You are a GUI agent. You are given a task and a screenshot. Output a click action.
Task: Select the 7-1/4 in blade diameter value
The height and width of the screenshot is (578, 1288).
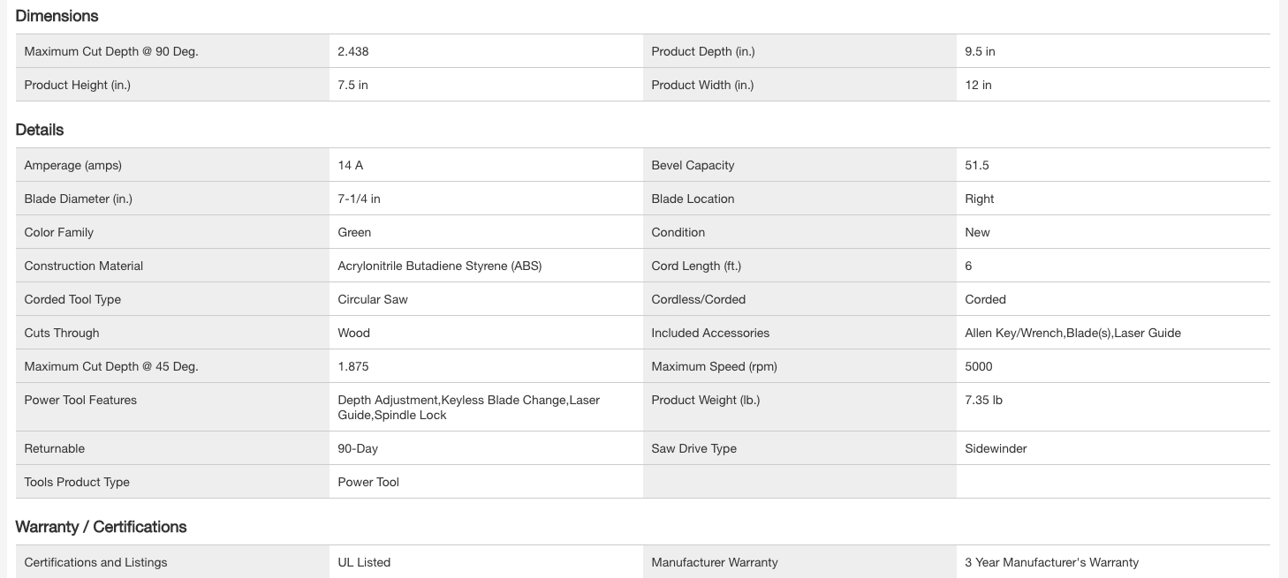point(359,199)
